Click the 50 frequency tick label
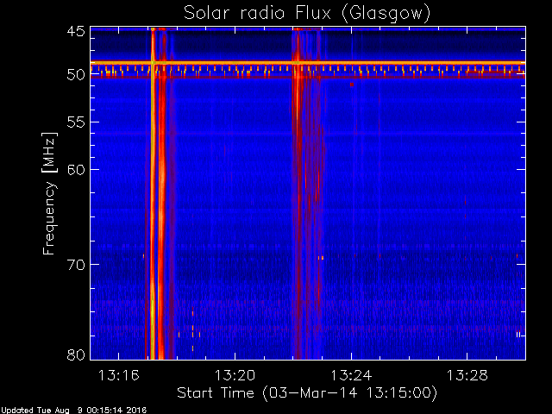This screenshot has height=414, width=552. pos(76,75)
